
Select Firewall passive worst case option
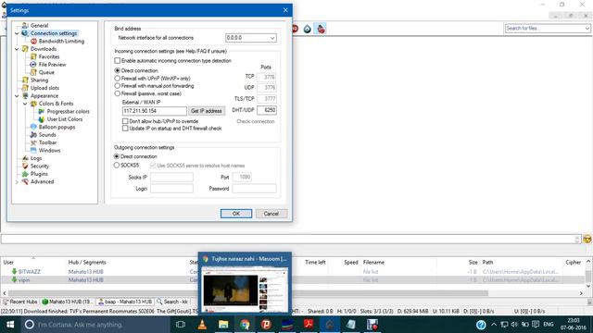tap(118, 93)
